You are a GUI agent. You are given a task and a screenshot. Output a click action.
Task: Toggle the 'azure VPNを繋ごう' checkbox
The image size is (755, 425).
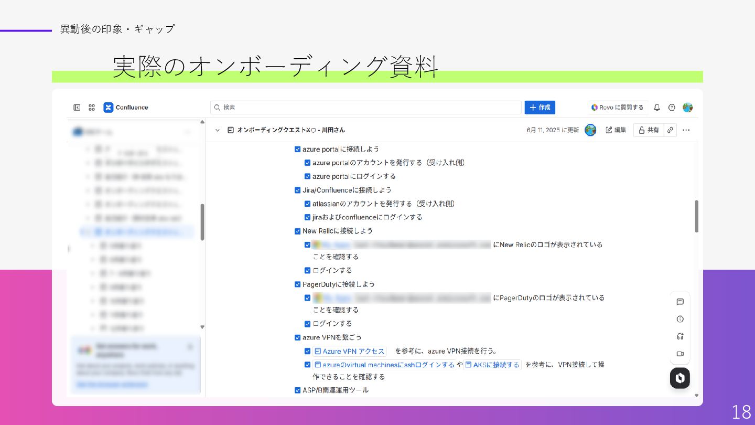coord(298,337)
